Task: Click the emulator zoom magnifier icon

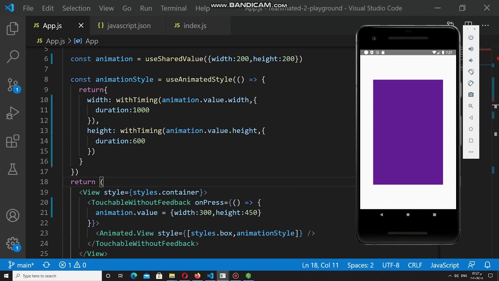Action: pyautogui.click(x=471, y=106)
